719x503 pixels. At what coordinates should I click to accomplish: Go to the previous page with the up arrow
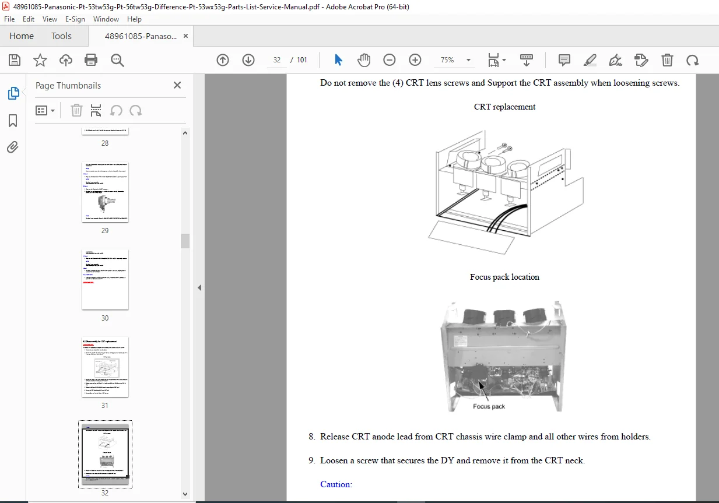click(x=223, y=60)
